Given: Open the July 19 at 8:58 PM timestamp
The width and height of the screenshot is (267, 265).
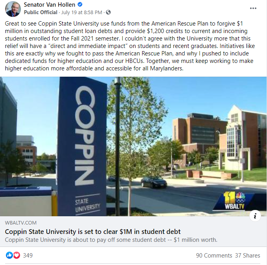Looking at the screenshot, I should tap(82, 13).
